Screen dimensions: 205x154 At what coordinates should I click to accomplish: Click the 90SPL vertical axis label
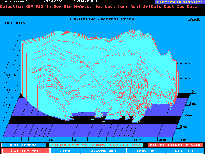point(13,75)
